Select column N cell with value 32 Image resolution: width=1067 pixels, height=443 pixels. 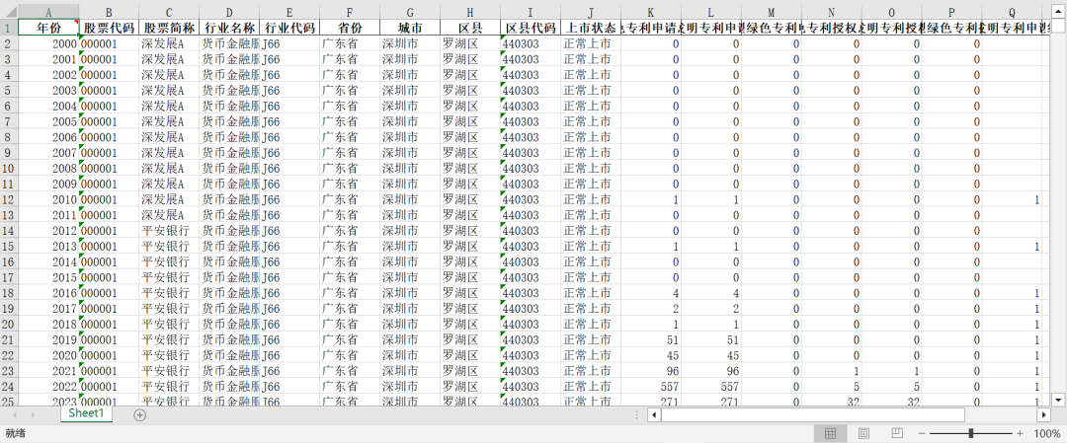[x=832, y=401]
